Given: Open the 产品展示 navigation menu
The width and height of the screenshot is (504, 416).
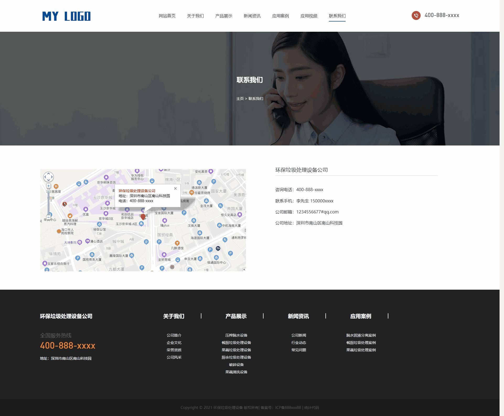Looking at the screenshot, I should tap(224, 16).
